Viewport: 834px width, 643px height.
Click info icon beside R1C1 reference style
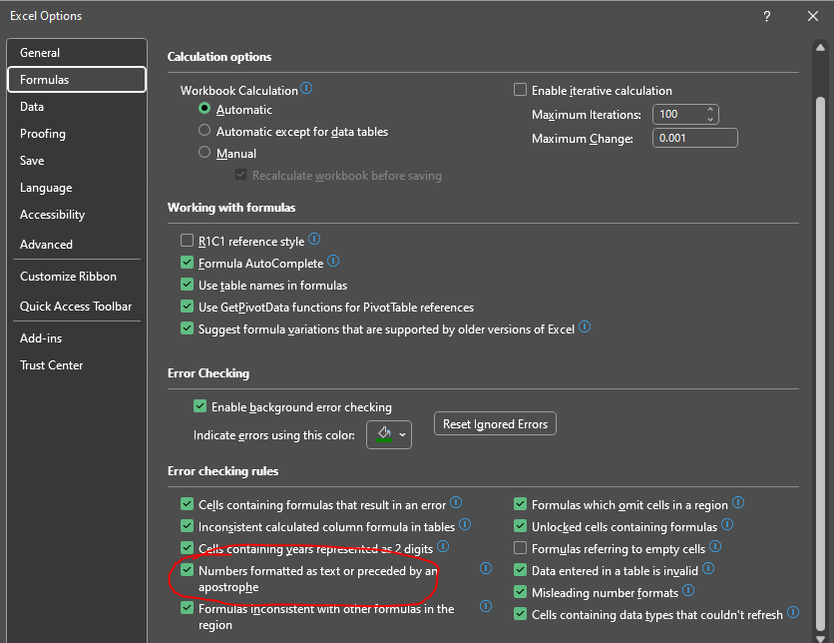314,239
